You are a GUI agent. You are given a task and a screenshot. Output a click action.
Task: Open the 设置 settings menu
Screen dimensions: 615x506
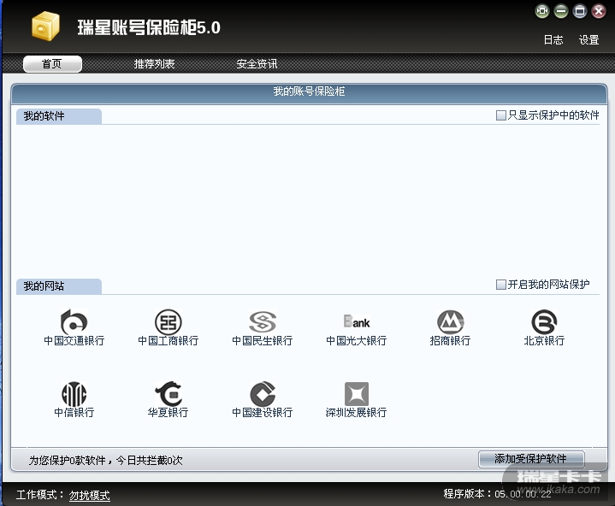(x=588, y=40)
